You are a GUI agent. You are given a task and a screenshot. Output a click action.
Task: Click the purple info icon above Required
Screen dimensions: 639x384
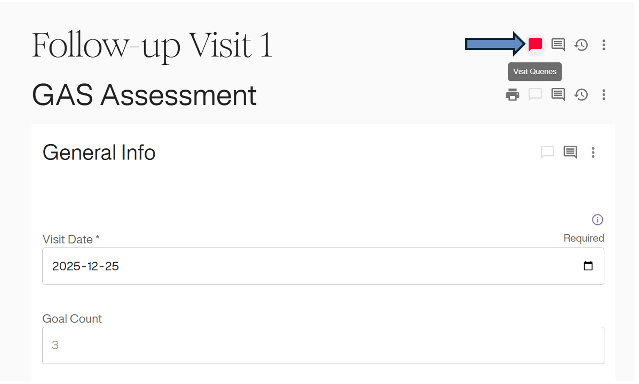coord(597,220)
